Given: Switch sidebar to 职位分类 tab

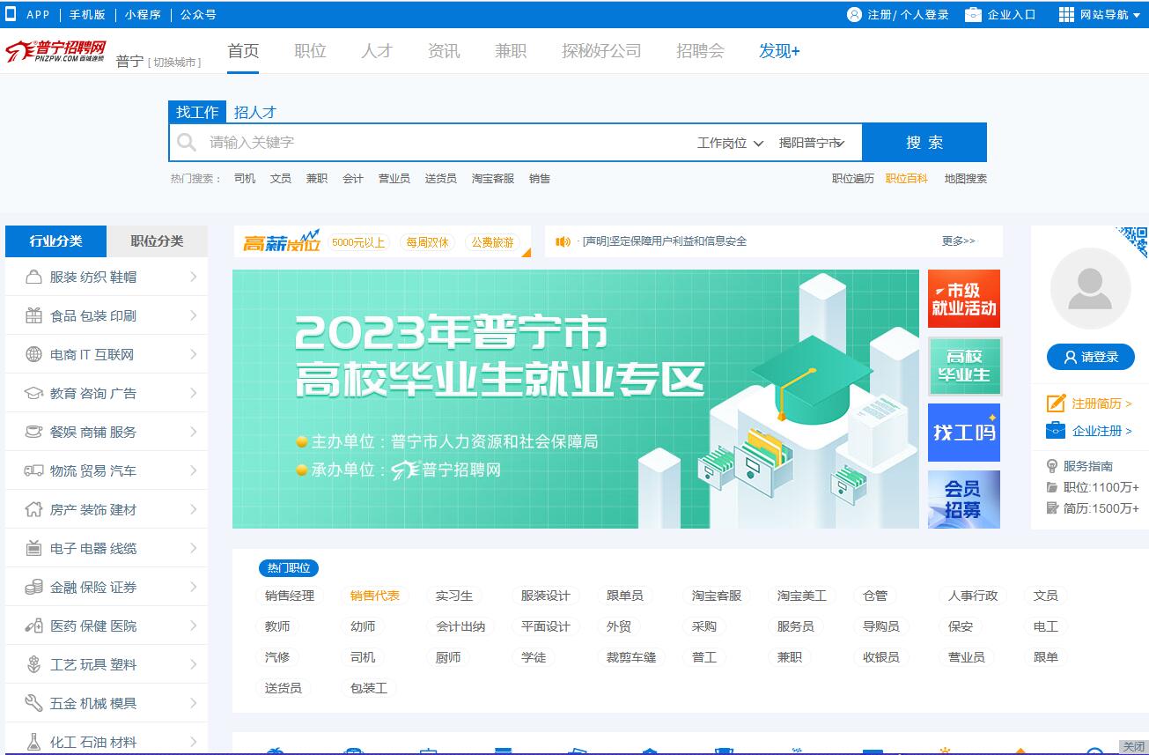Looking at the screenshot, I should [157, 241].
